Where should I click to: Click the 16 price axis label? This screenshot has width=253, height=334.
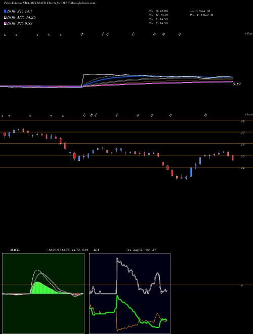coord(242,145)
